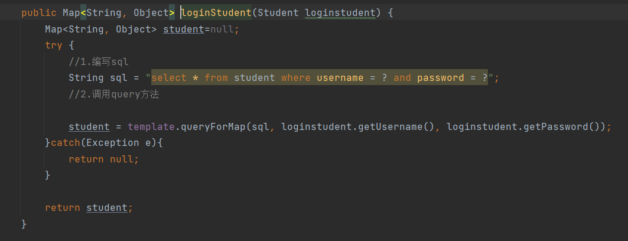Click the //1.编写sql comment line
628x241 pixels.
[98, 61]
